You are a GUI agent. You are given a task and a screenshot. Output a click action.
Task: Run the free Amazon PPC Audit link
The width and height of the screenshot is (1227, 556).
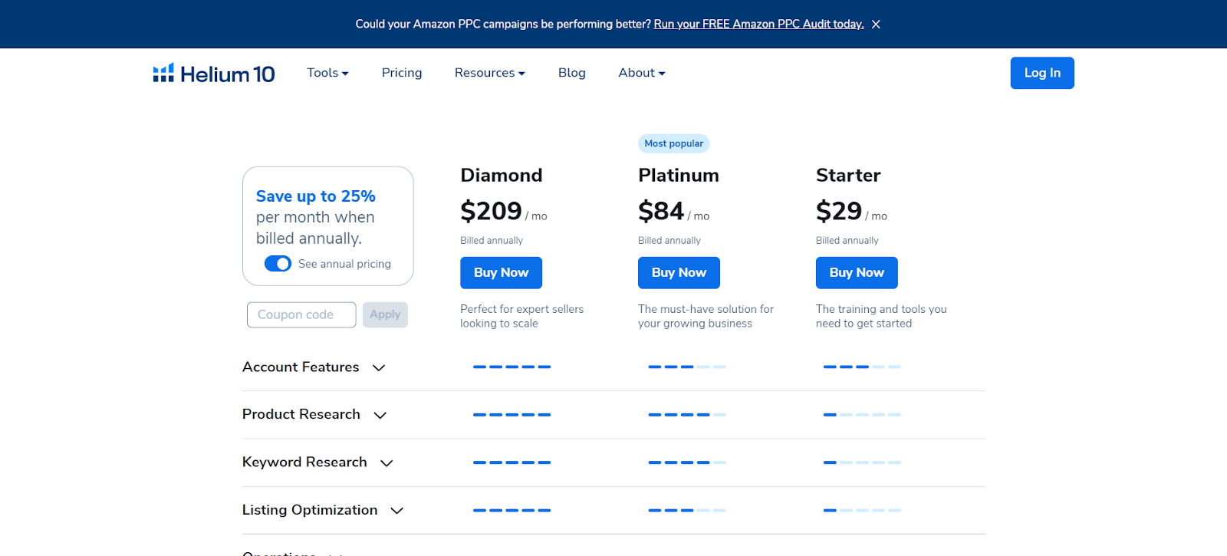pos(758,25)
